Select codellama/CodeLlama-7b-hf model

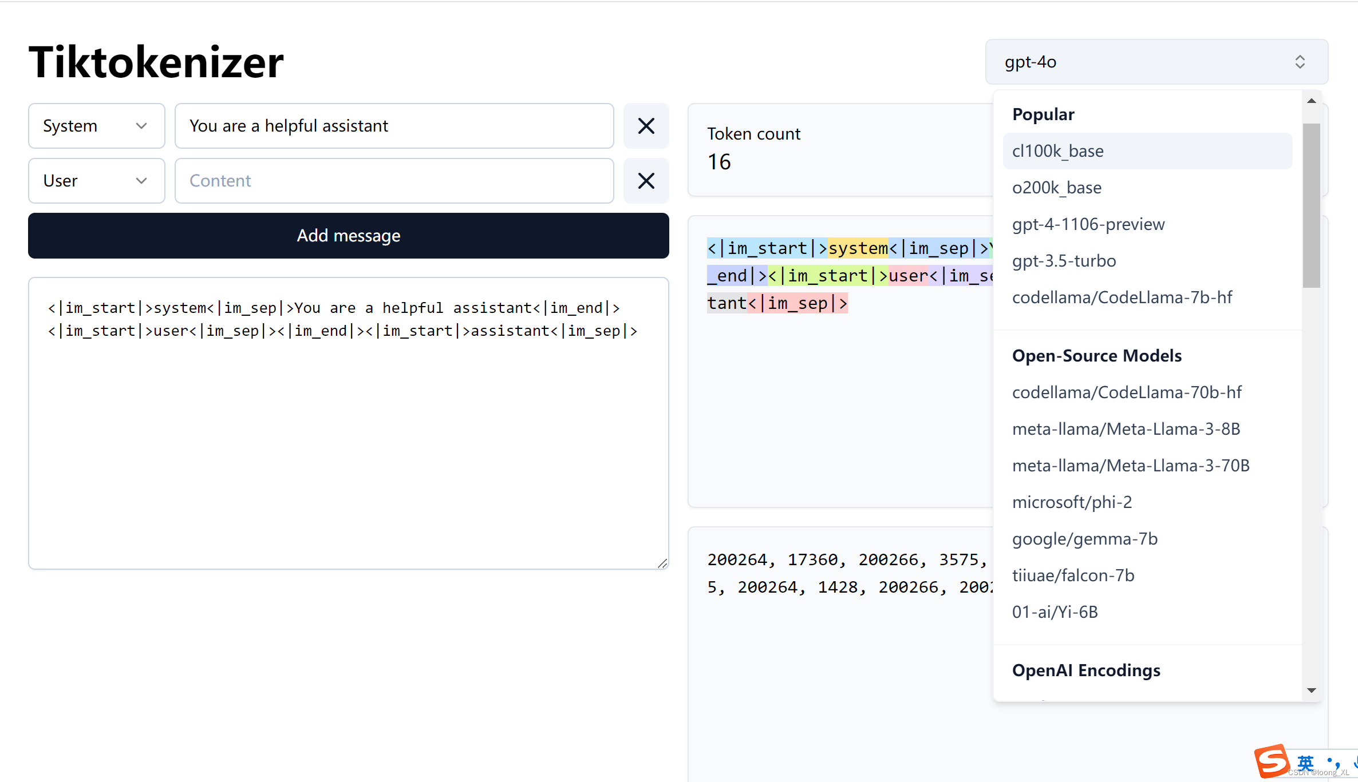coord(1123,296)
